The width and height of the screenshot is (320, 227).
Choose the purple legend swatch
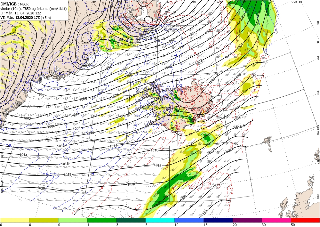click(247, 220)
